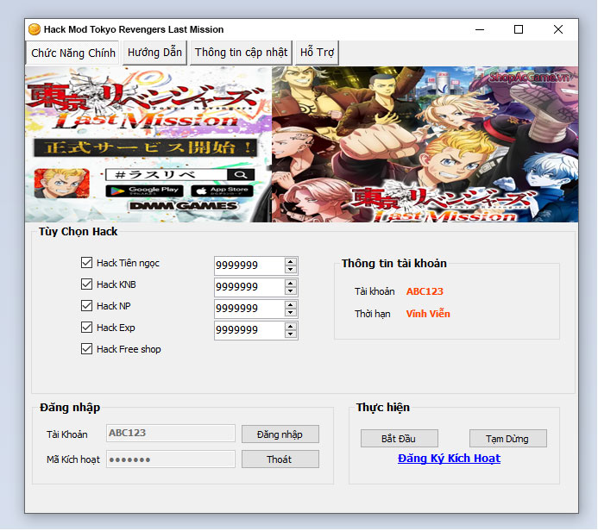Viewport: 598px width, 531px height.
Task: Open the Thông tin cập nhật tab
Action: (241, 53)
